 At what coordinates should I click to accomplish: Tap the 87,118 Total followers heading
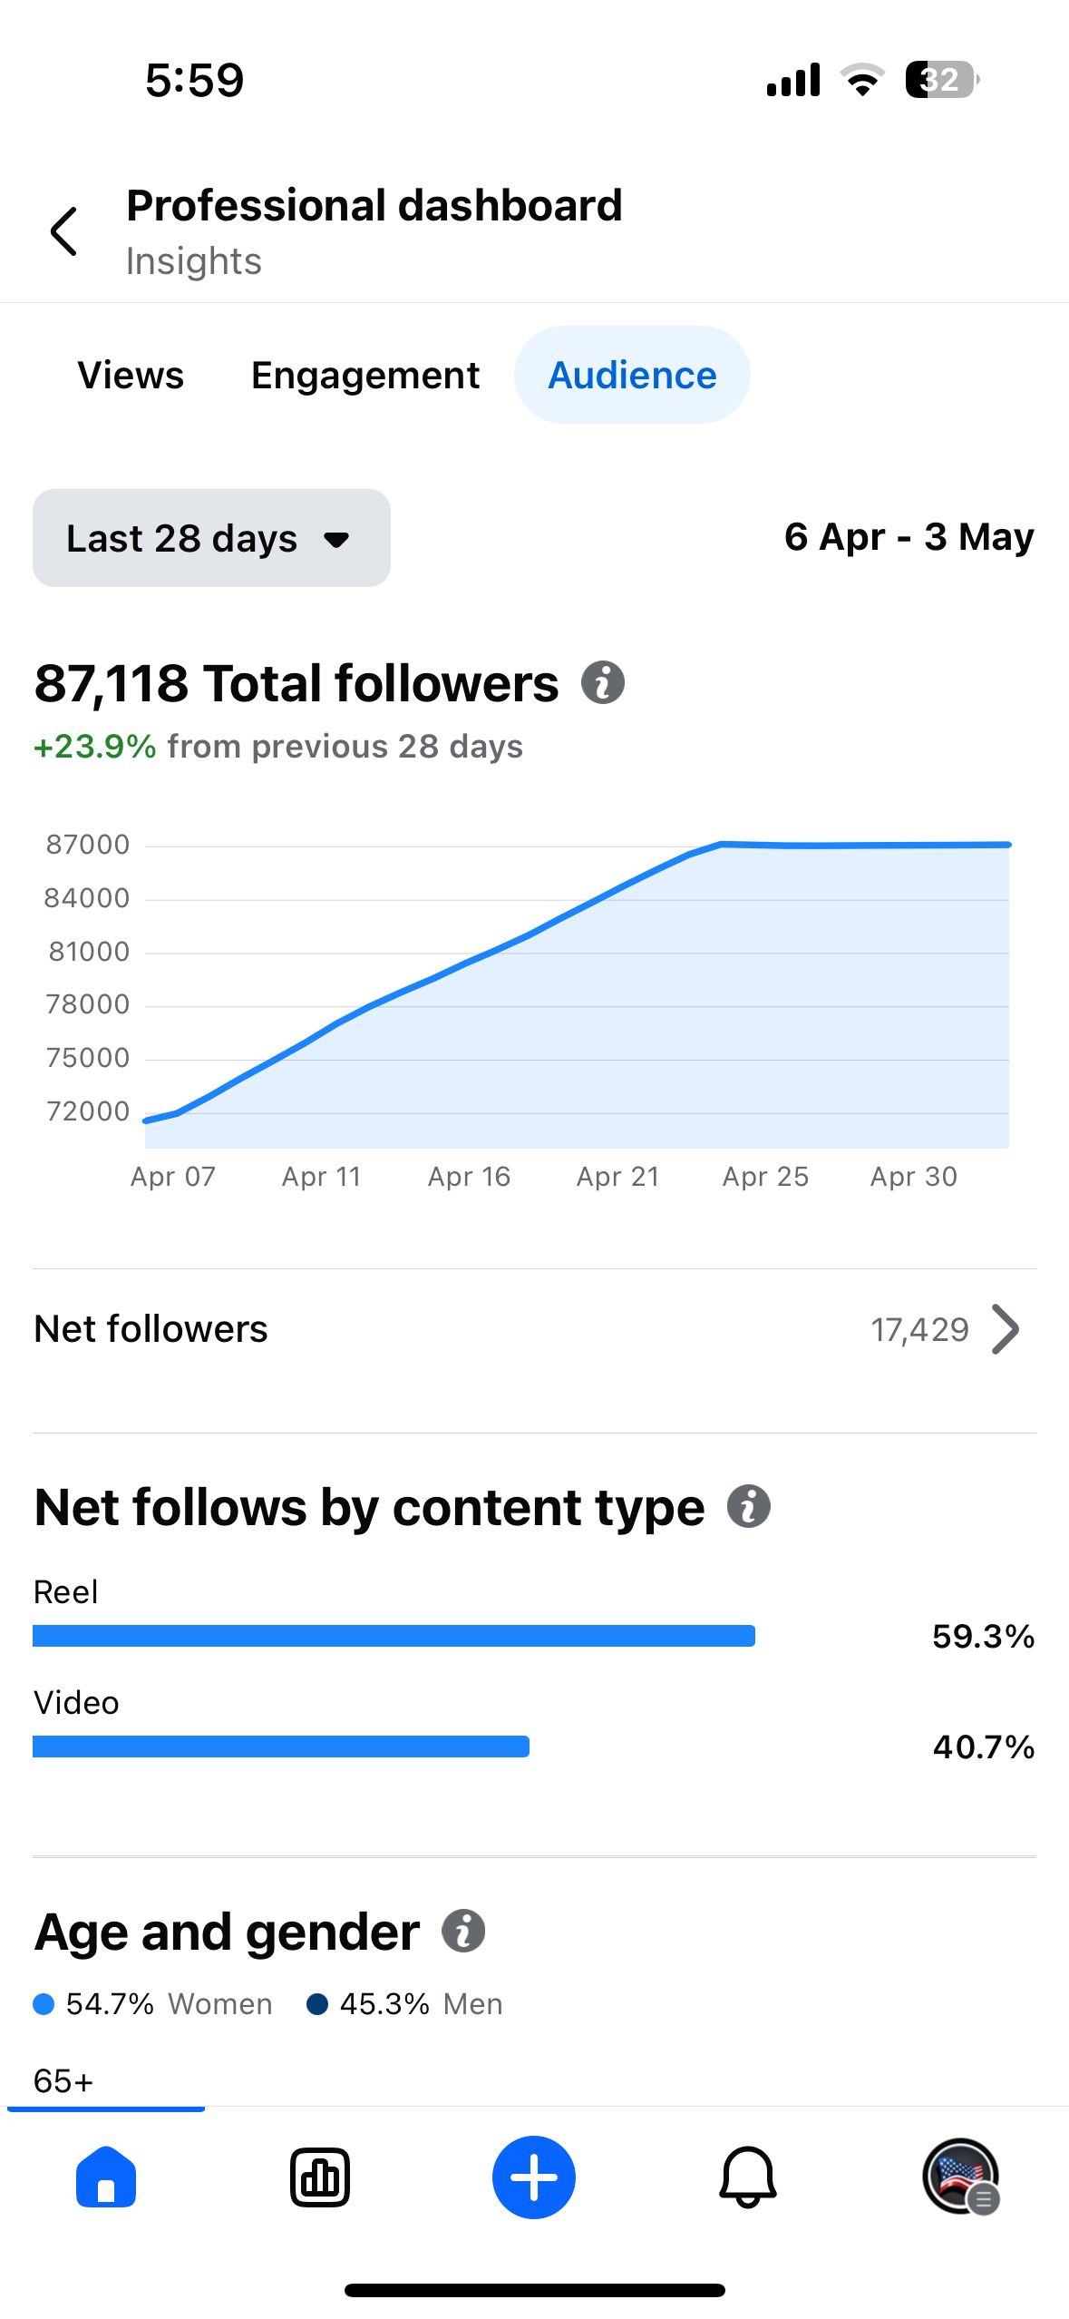(296, 683)
